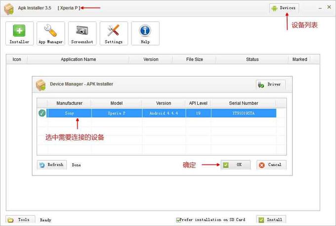Refresh the device list
This screenshot has width=336, height=226.
point(52,165)
